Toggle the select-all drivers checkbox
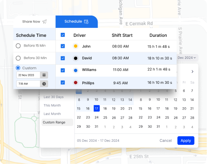 coord(63,35)
